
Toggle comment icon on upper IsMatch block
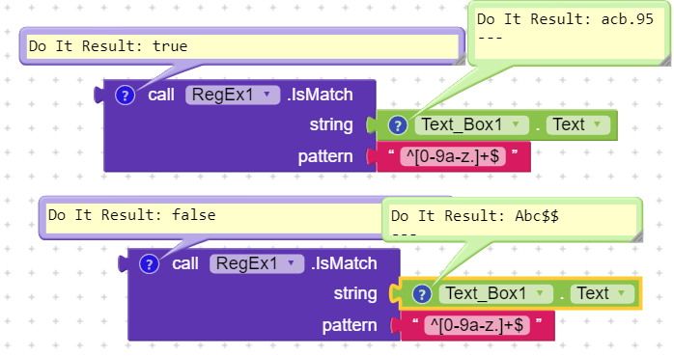point(126,95)
